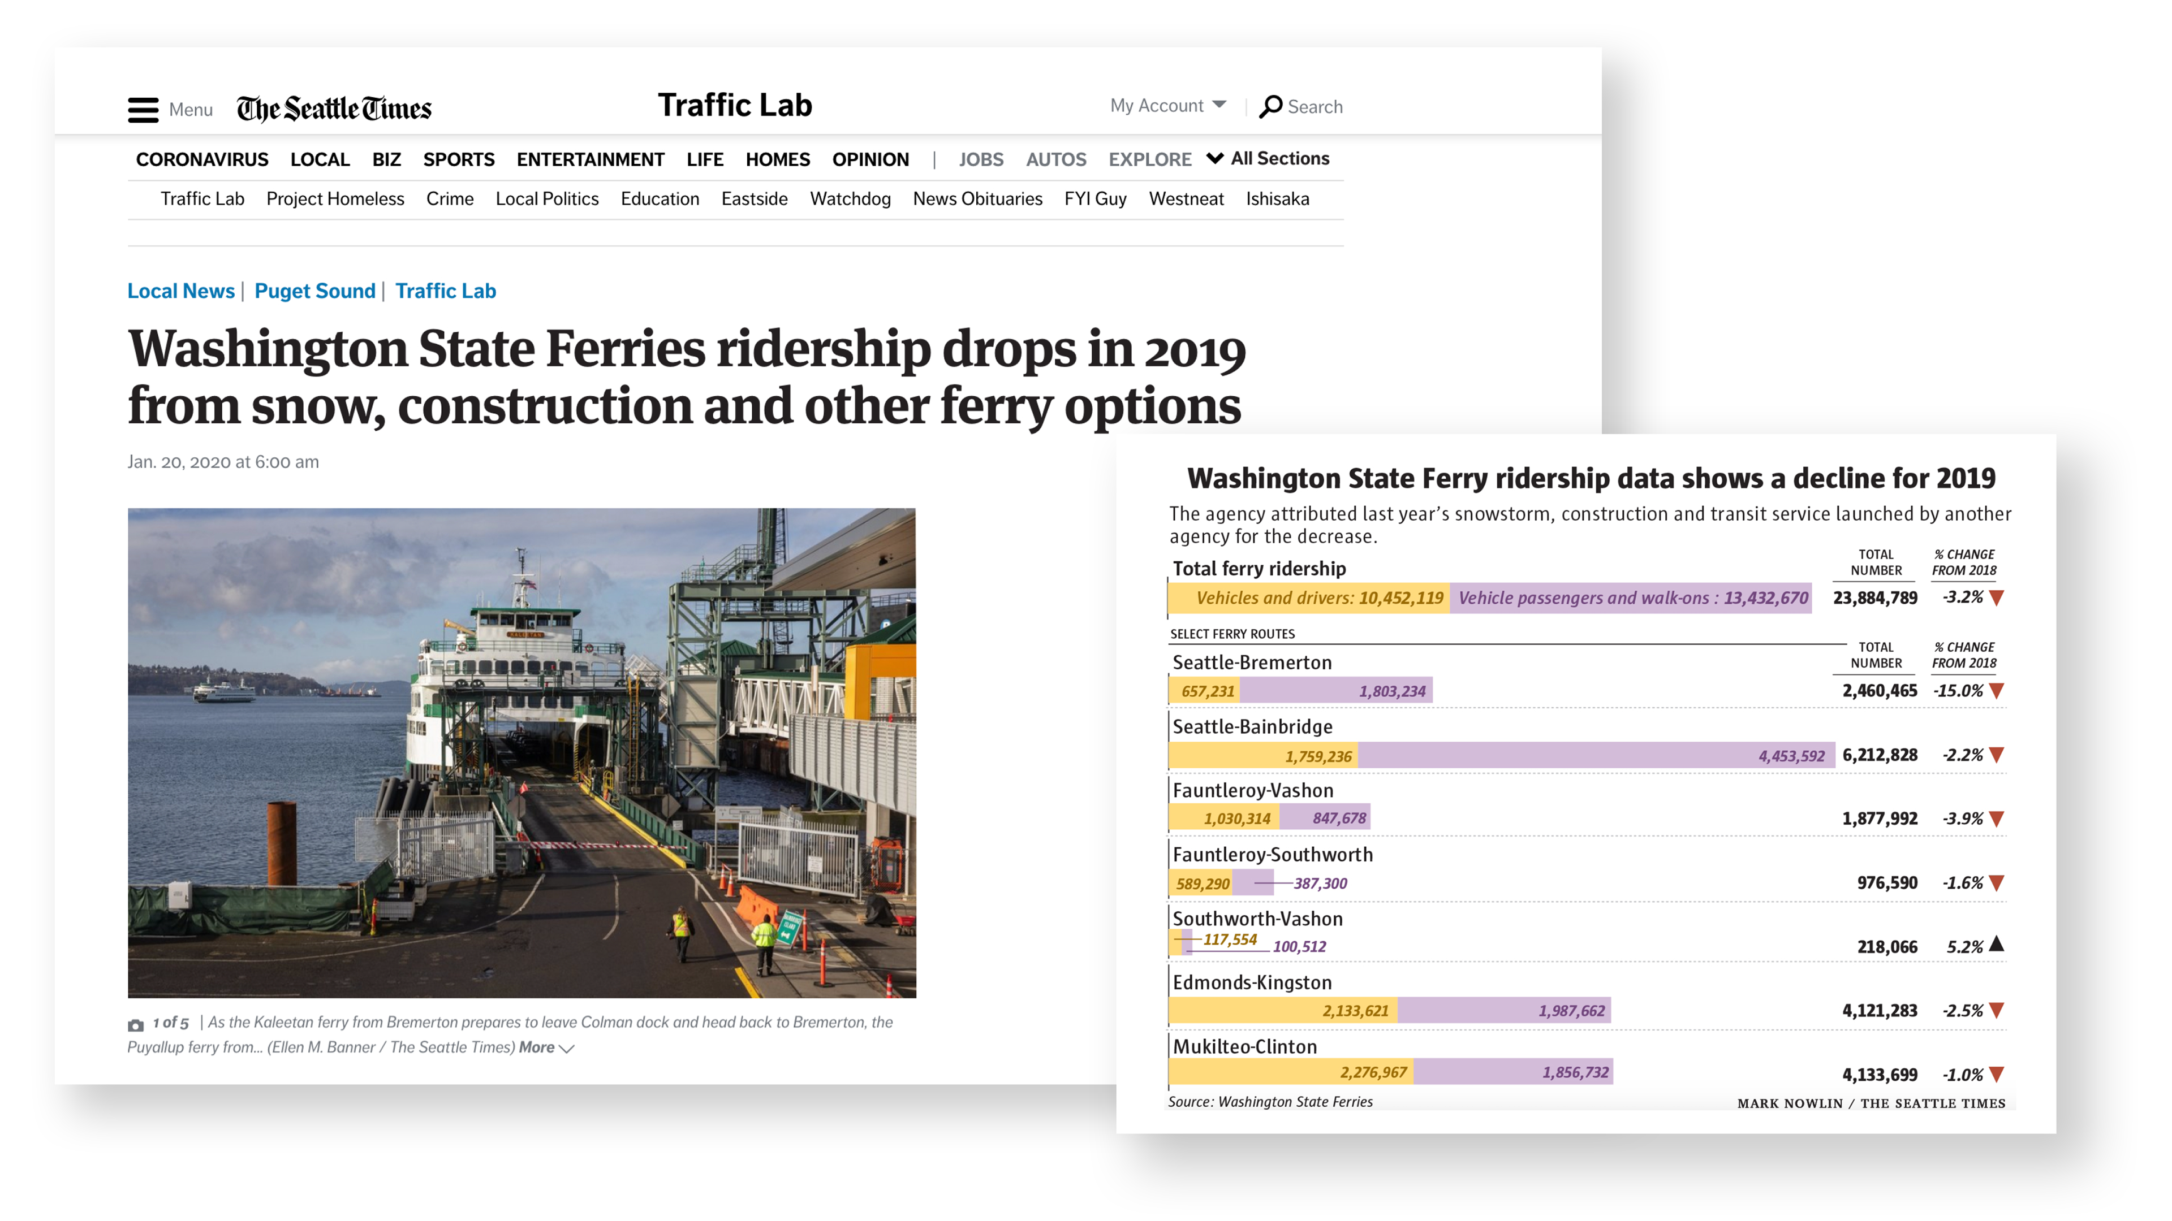Click the Seattle Times logo
This screenshot has height=1221, width=2172.
coord(334,109)
